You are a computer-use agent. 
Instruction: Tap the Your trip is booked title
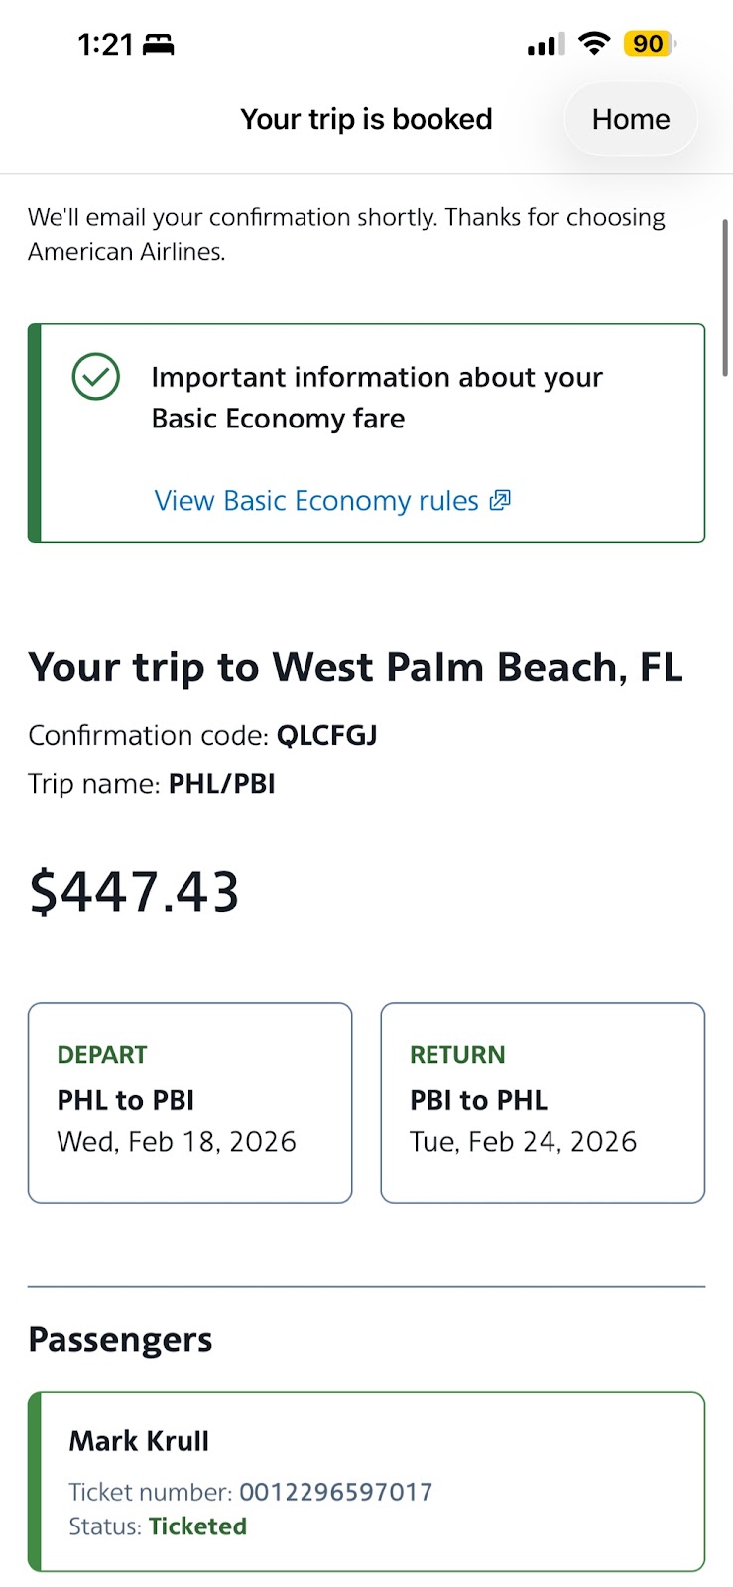click(366, 119)
